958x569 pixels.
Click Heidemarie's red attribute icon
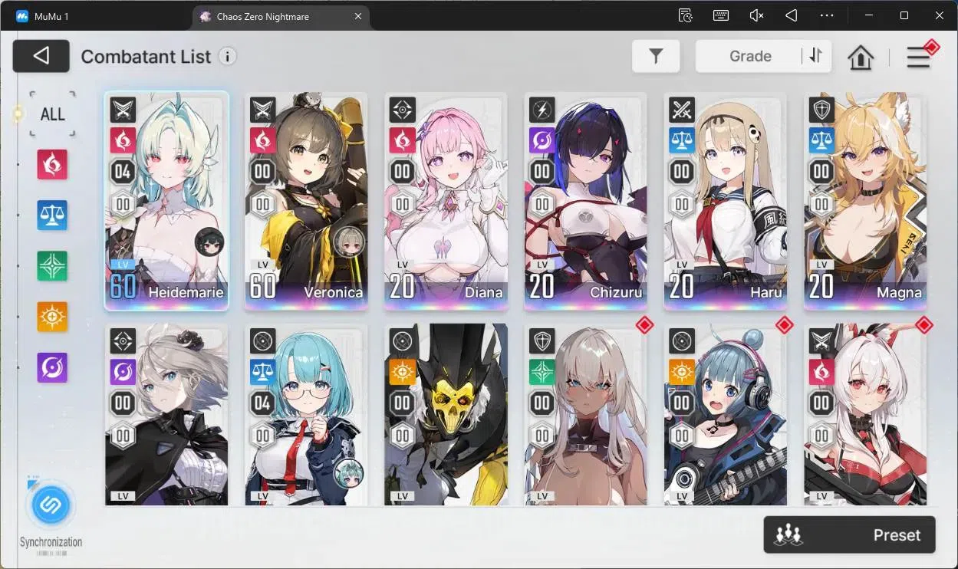(123, 140)
